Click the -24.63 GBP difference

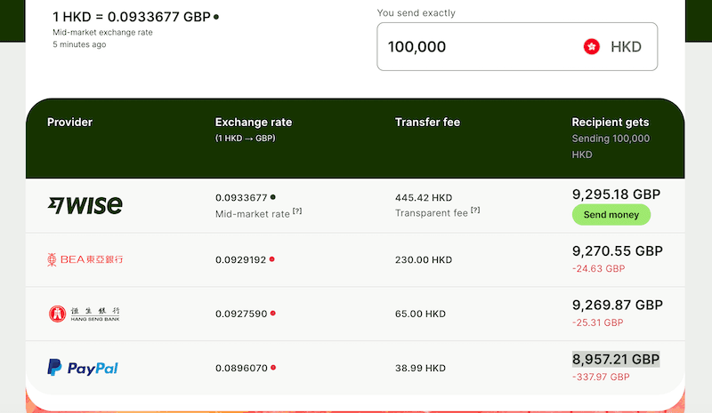(x=598, y=269)
